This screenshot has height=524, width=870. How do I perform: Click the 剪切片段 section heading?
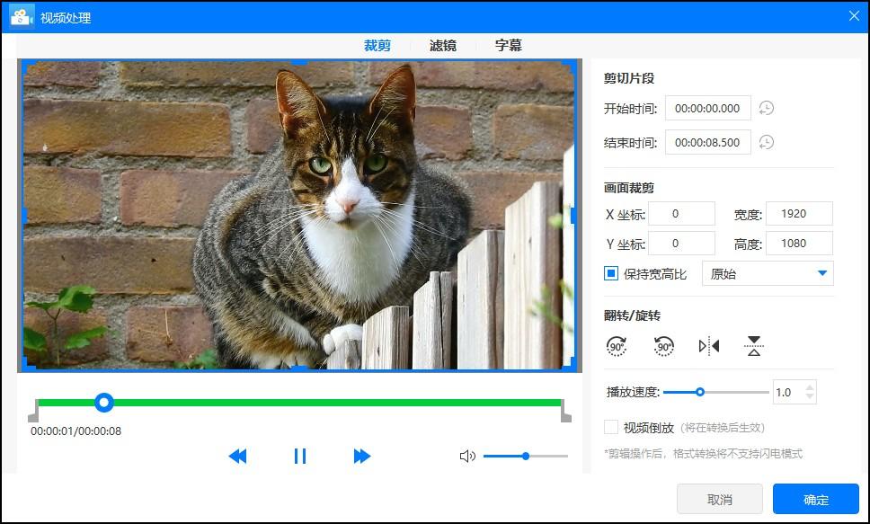629,78
